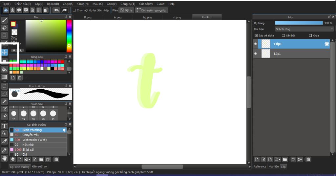Switch to the hg.png document tab
Viewport: 336px width, 176px height.
click(x=147, y=17)
